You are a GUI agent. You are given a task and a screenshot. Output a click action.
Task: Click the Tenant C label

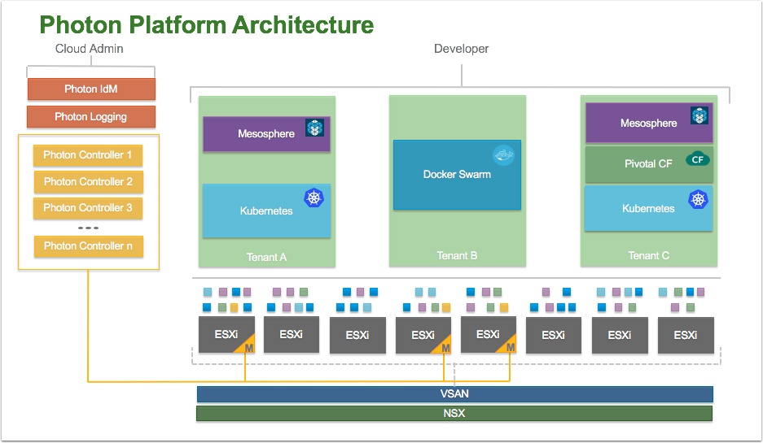(649, 255)
